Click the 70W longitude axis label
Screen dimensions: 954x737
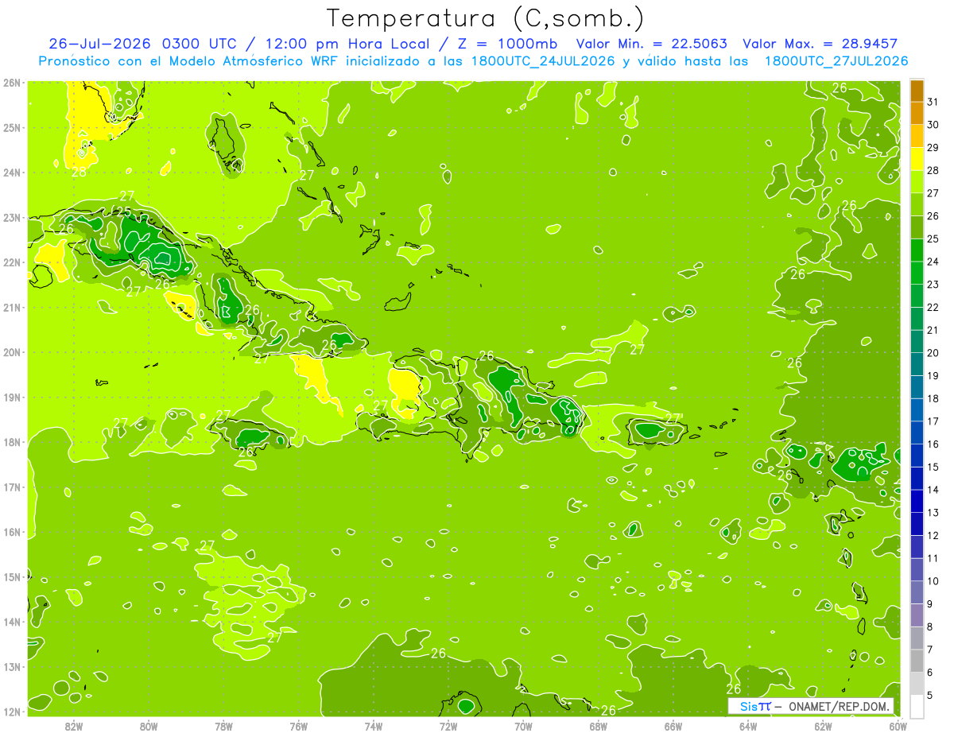pyautogui.click(x=523, y=726)
